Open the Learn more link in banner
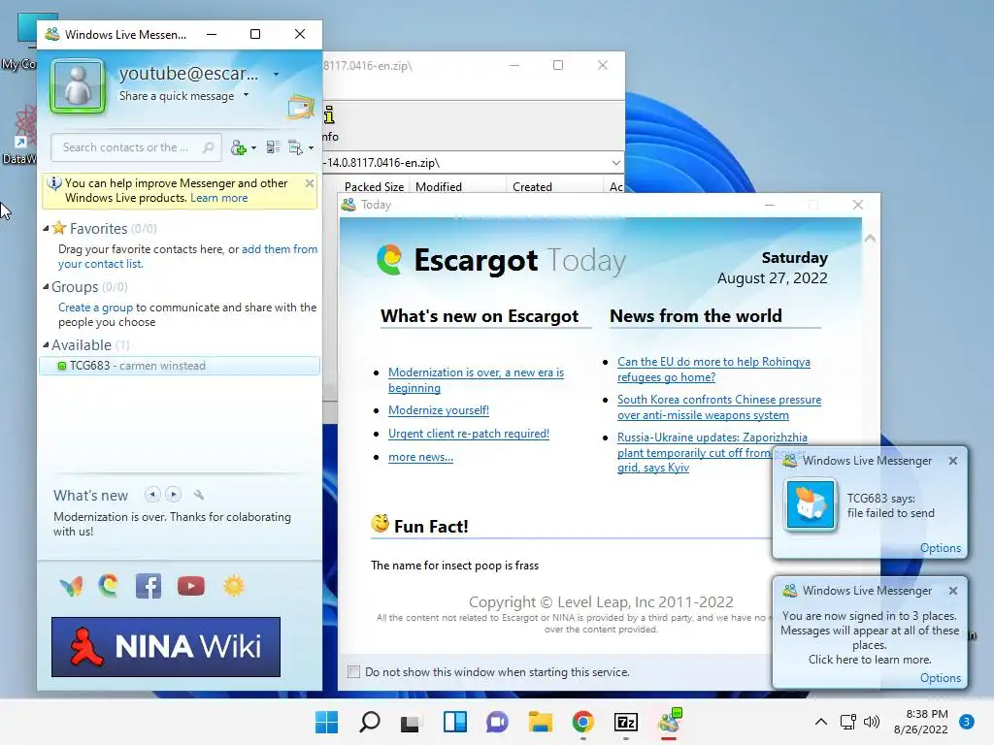The width and height of the screenshot is (994, 745). pos(218,198)
